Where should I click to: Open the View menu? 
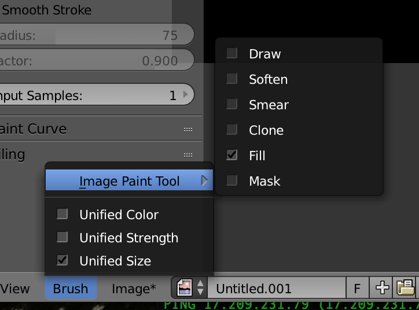15,289
